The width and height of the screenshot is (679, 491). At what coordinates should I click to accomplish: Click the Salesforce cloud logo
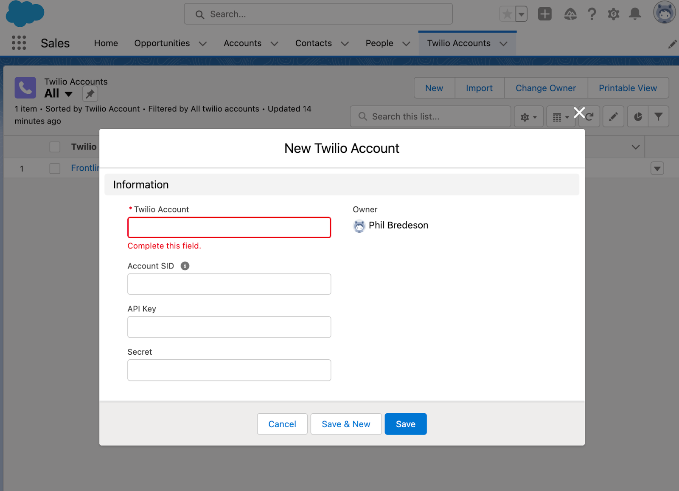tap(25, 14)
